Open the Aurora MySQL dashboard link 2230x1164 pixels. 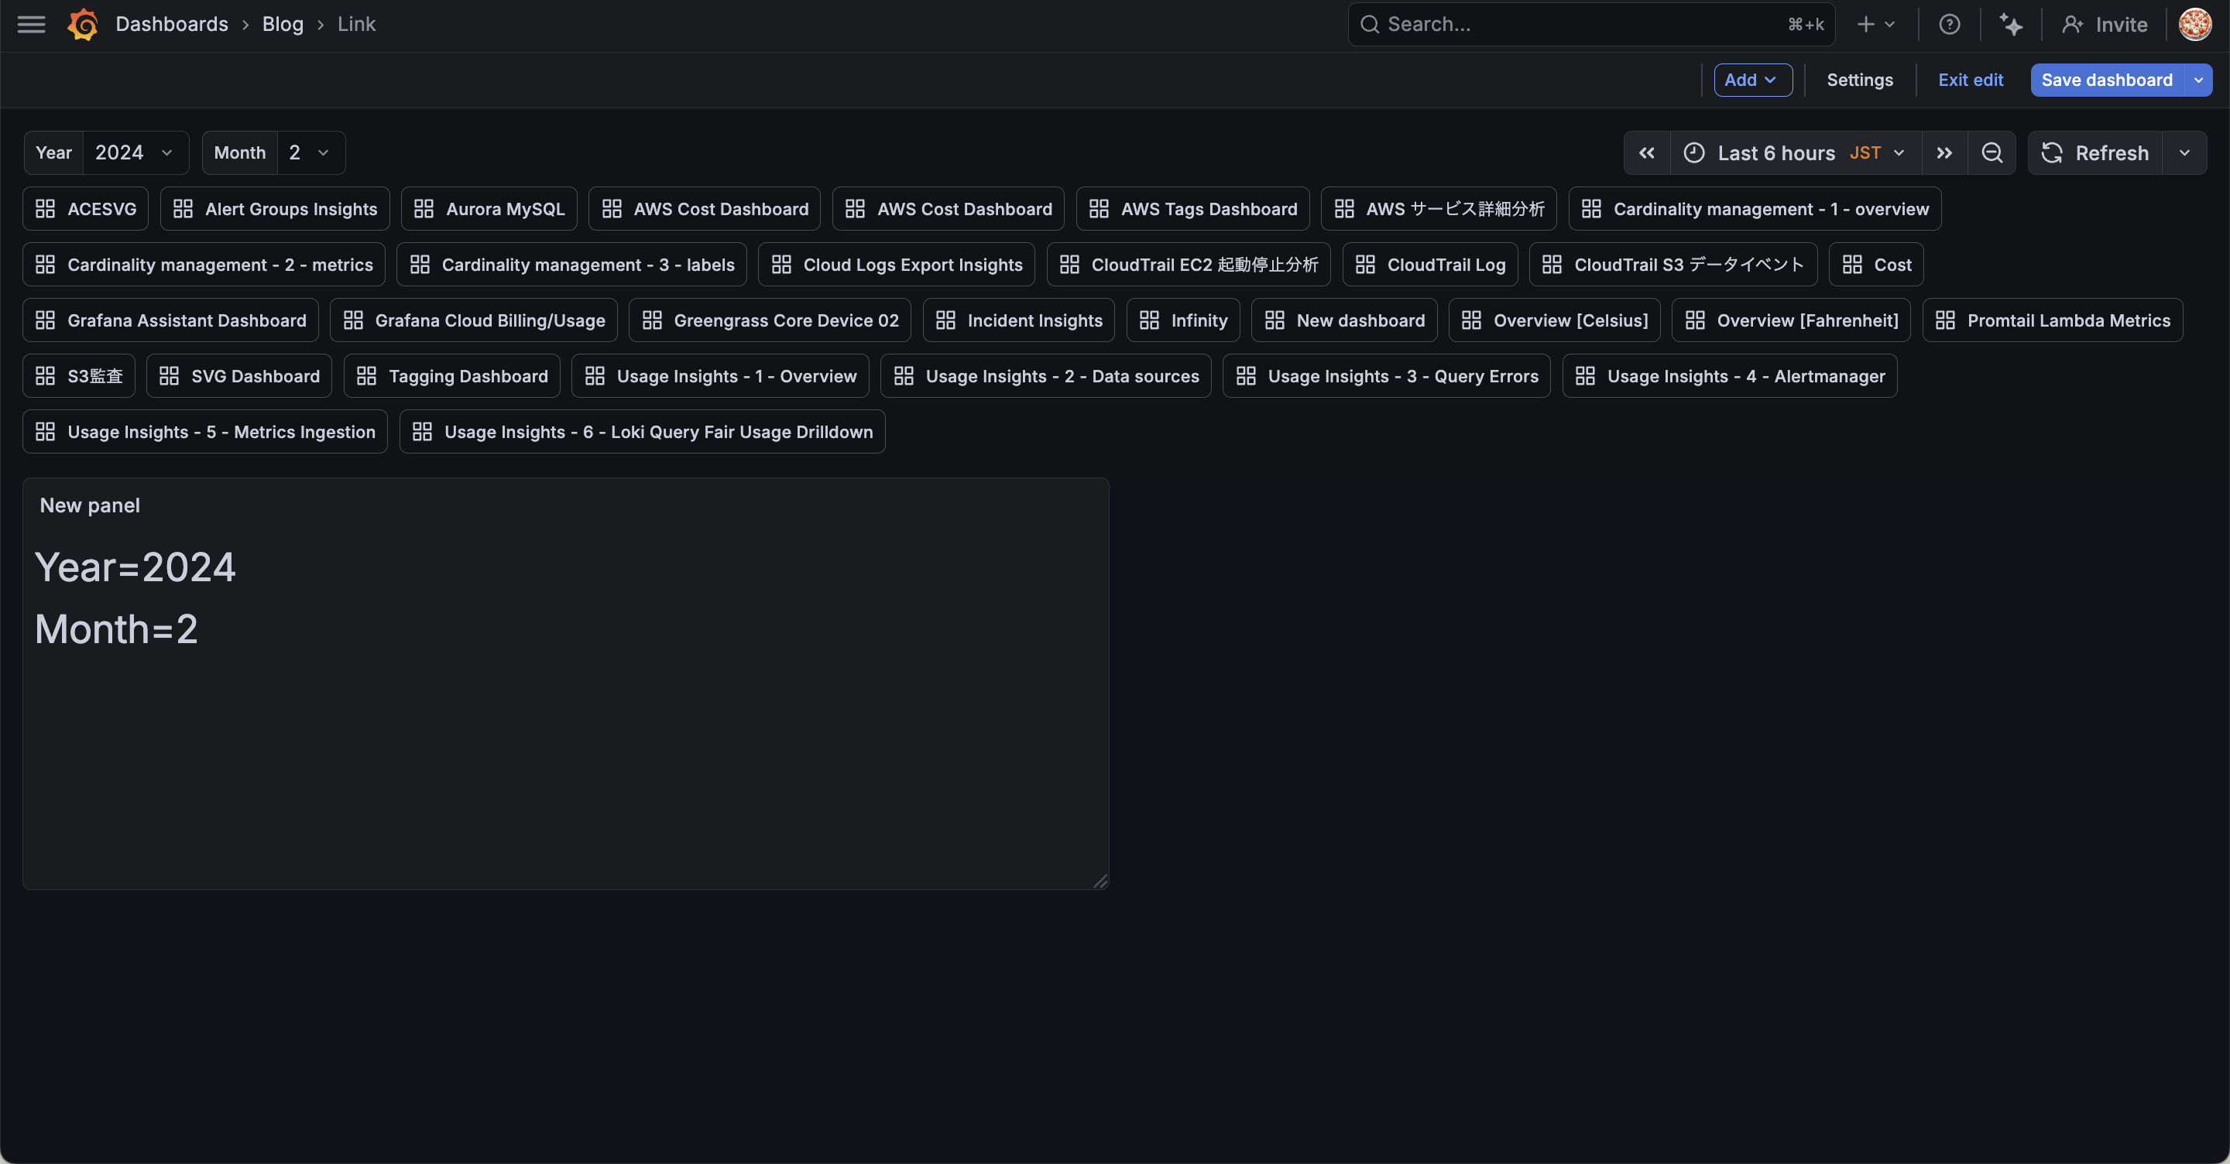pyautogui.click(x=489, y=208)
